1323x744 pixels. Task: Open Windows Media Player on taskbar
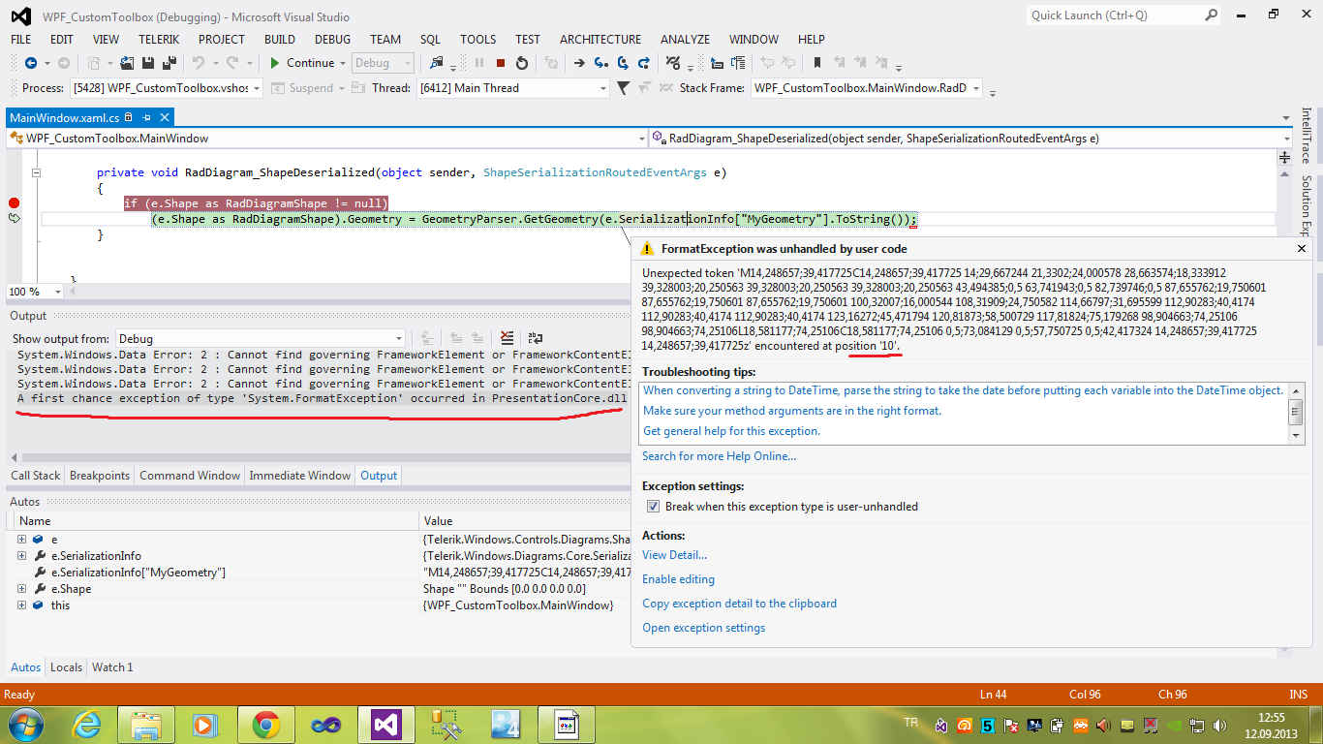coord(206,724)
